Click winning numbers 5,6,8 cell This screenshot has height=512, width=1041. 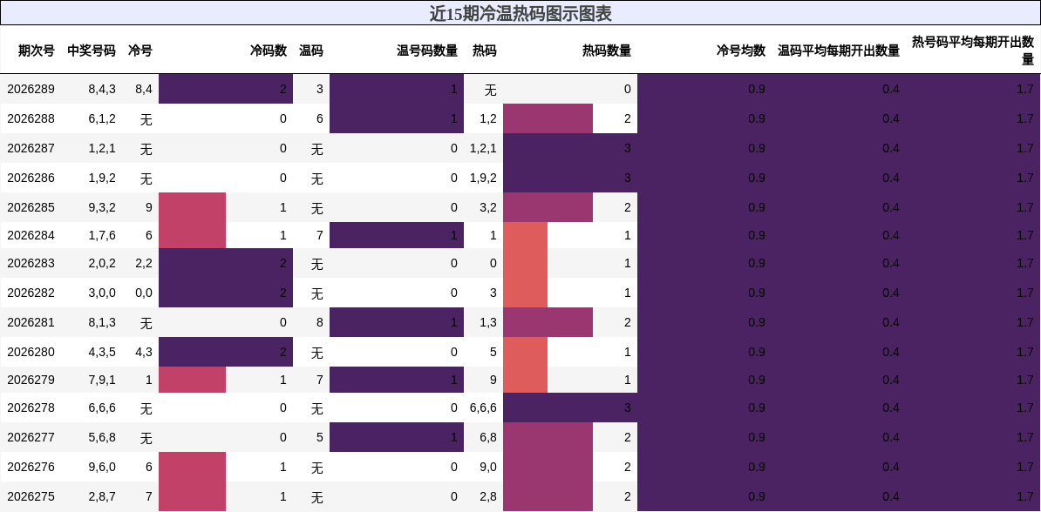pyautogui.click(x=102, y=437)
